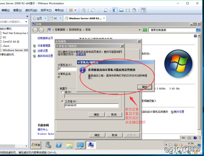The width and height of the screenshot is (204, 156).
Task: Click the language bar help icon
Action: point(195,138)
